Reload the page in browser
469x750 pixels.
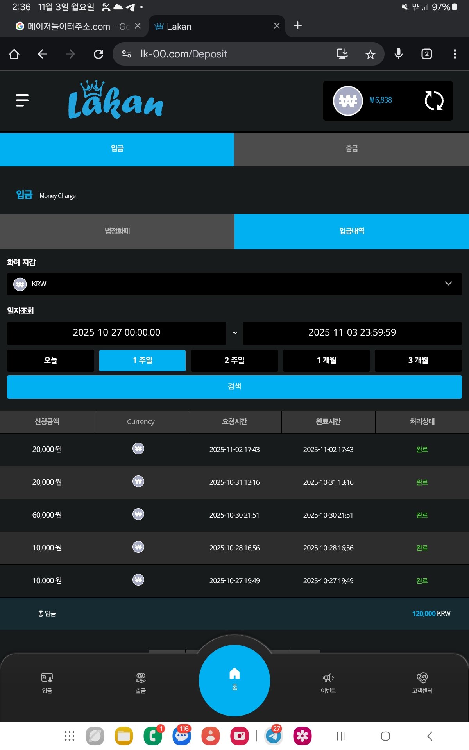tap(98, 54)
